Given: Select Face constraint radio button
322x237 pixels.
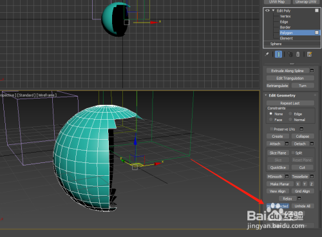Looking at the screenshot, I should pos(271,120).
